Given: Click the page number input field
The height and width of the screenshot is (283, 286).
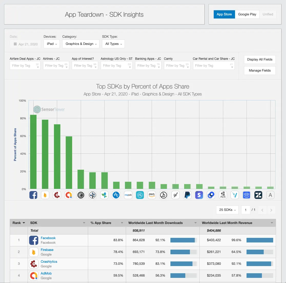Looking at the screenshot, I should click(x=246, y=210).
